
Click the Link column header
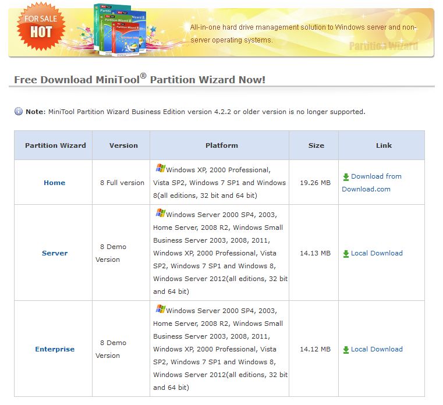point(384,145)
